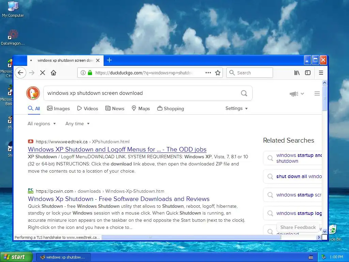Open Windows XP Shutdown and Logoff Menus link
The height and width of the screenshot is (262, 349).
117,149
